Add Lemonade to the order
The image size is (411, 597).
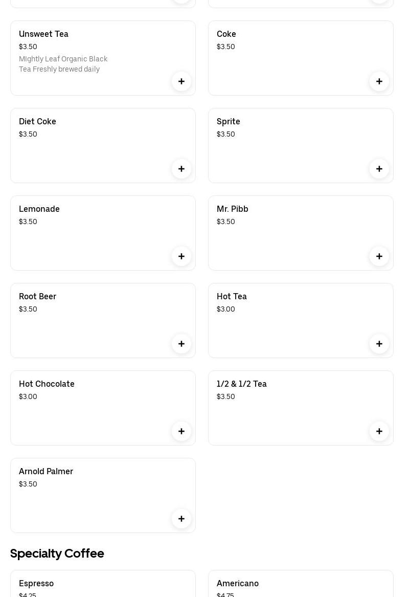click(x=181, y=256)
